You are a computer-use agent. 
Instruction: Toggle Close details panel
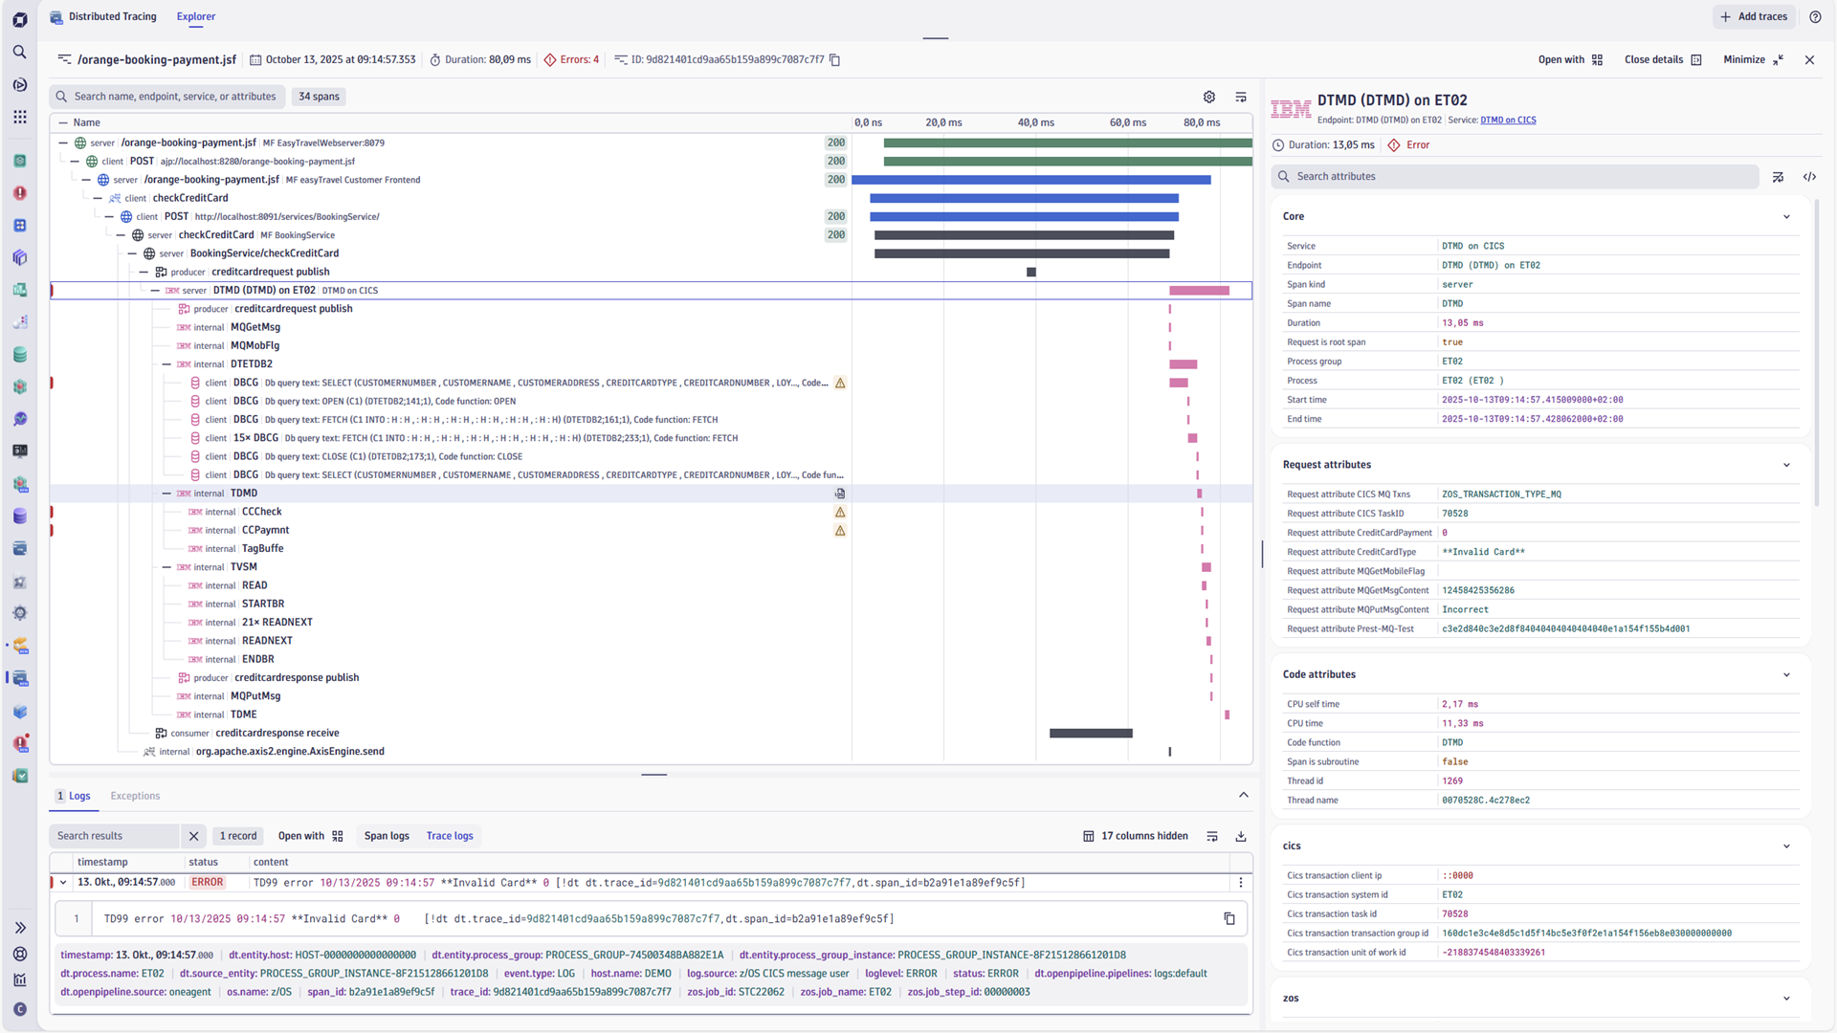[x=1662, y=59]
